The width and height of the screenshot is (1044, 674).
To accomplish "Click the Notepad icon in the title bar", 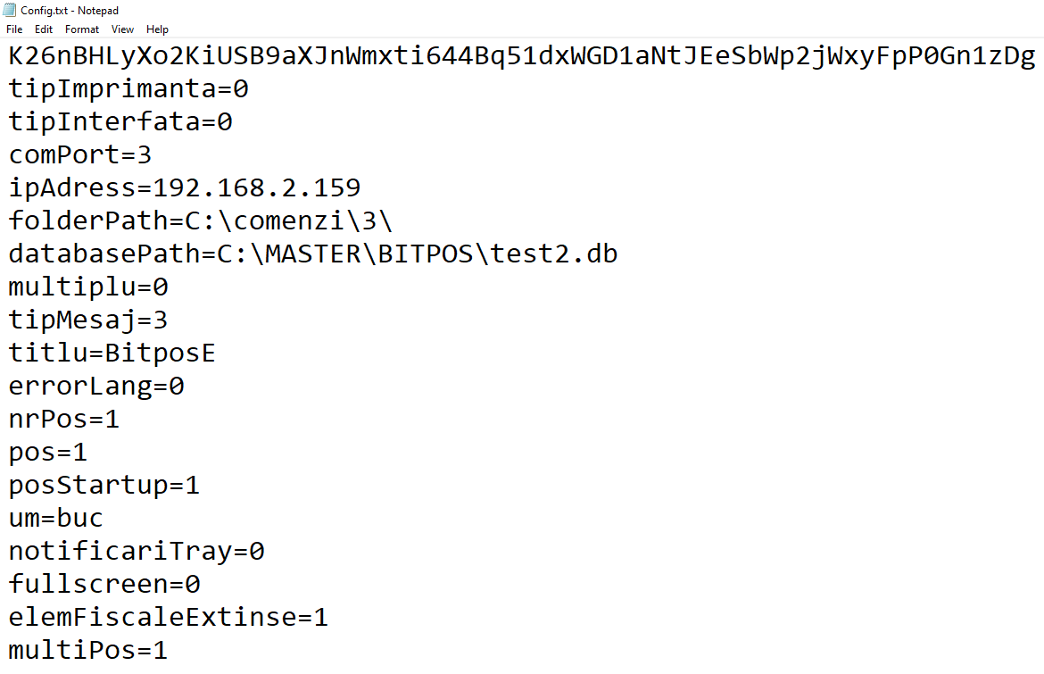I will (x=9, y=10).
